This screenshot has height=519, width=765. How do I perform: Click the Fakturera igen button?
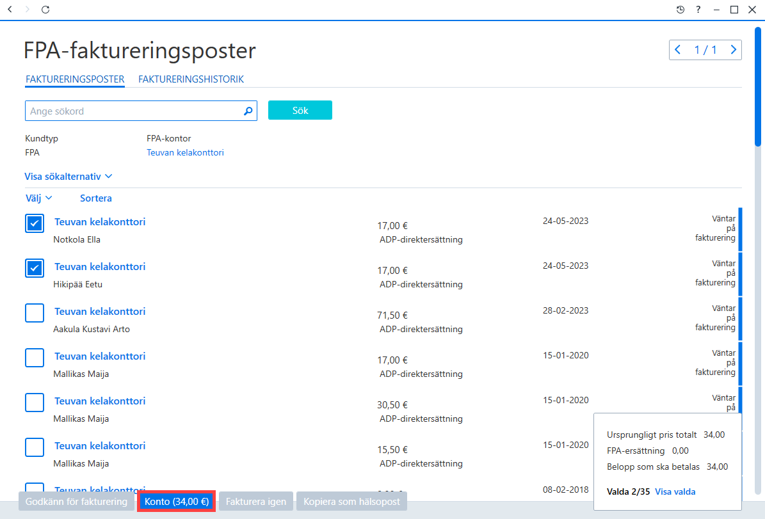256,502
